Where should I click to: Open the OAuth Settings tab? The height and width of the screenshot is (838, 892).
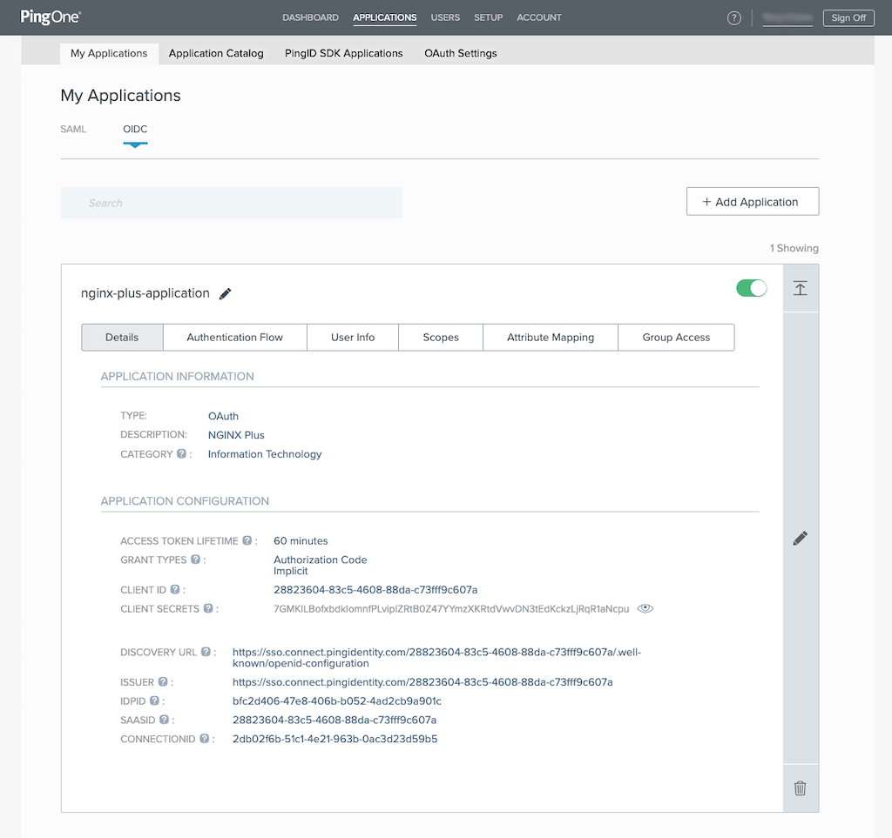coord(461,53)
